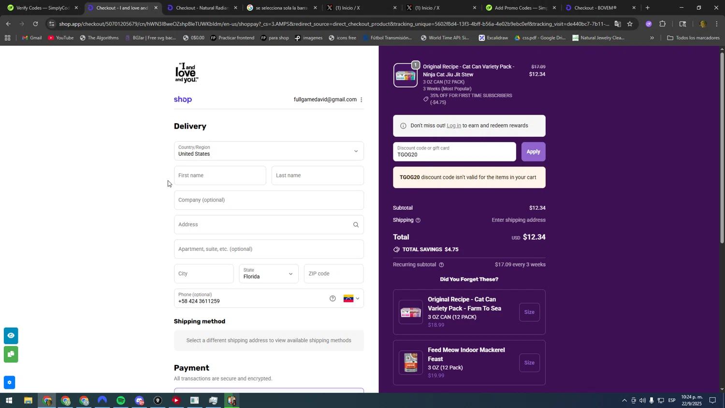Reload the page with the refresh icon
The height and width of the screenshot is (408, 725).
pyautogui.click(x=35, y=24)
